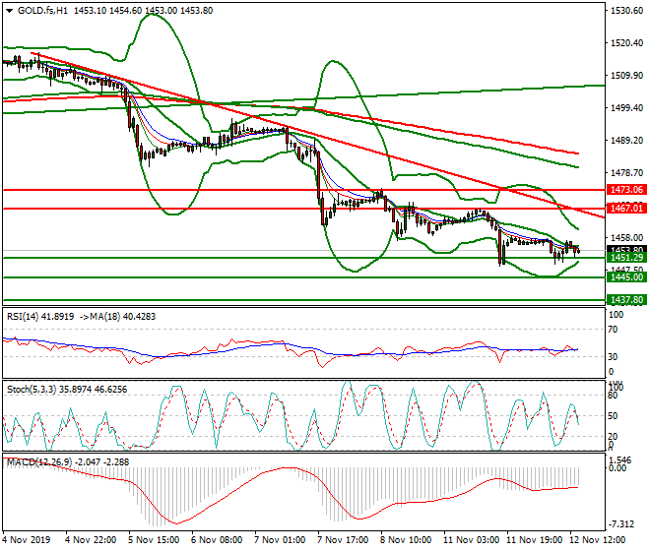Click the 7 Nov 01:00 time axis label
The image size is (650, 551).
click(280, 540)
